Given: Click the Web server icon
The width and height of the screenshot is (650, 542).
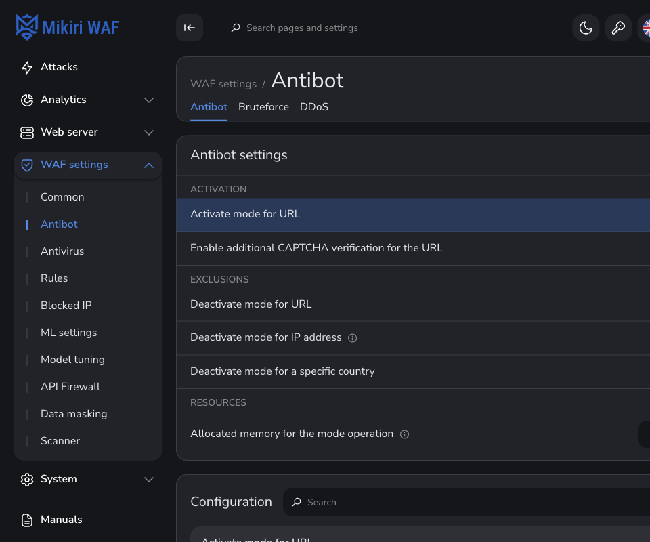Looking at the screenshot, I should click(x=27, y=132).
